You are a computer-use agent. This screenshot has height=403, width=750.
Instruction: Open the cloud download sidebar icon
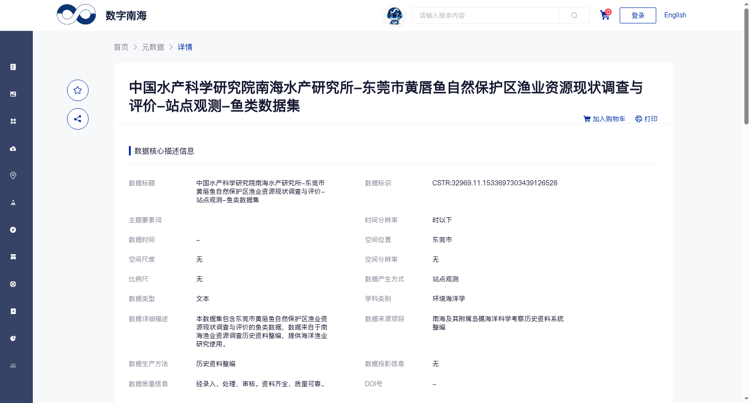[x=13, y=148]
